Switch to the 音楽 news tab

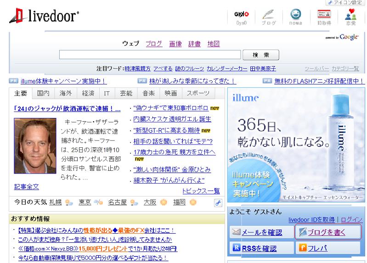tap(149, 93)
